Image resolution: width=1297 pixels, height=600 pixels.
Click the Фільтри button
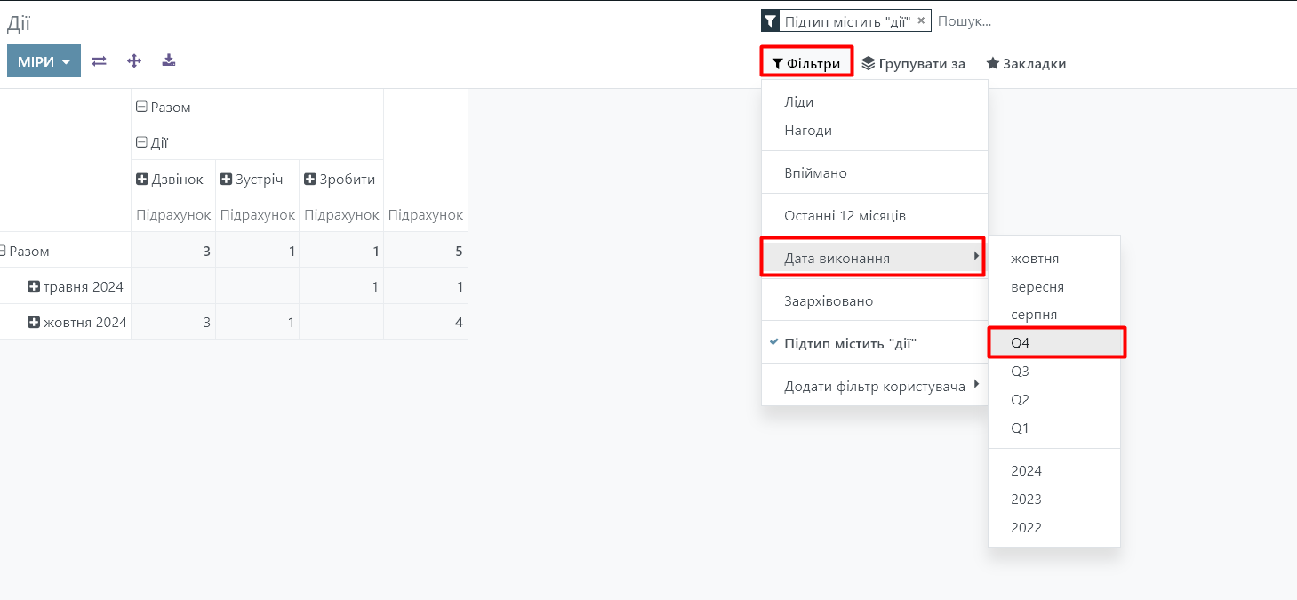coord(806,63)
